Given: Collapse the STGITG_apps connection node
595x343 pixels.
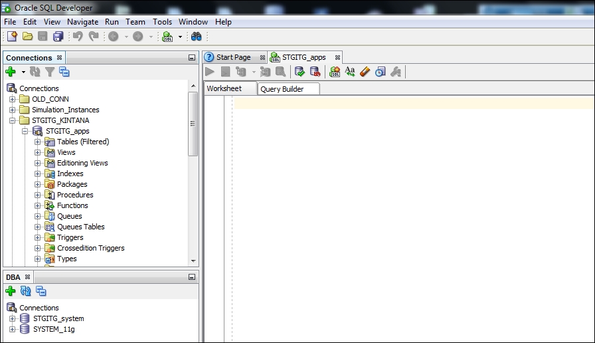Looking at the screenshot, I should [25, 131].
